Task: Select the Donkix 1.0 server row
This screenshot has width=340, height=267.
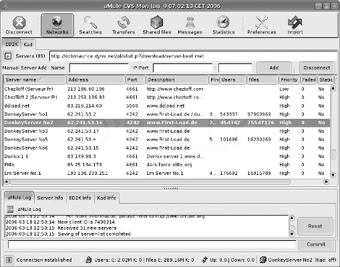Action: click(166, 156)
